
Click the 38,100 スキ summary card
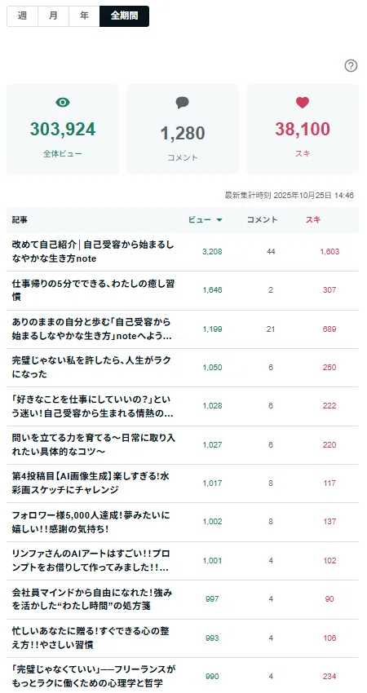click(x=303, y=129)
